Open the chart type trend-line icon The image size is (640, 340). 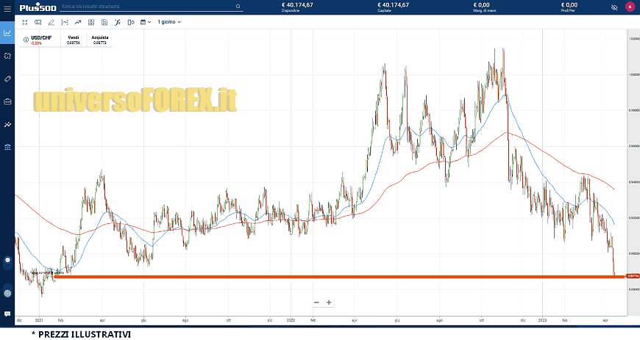pos(78,22)
